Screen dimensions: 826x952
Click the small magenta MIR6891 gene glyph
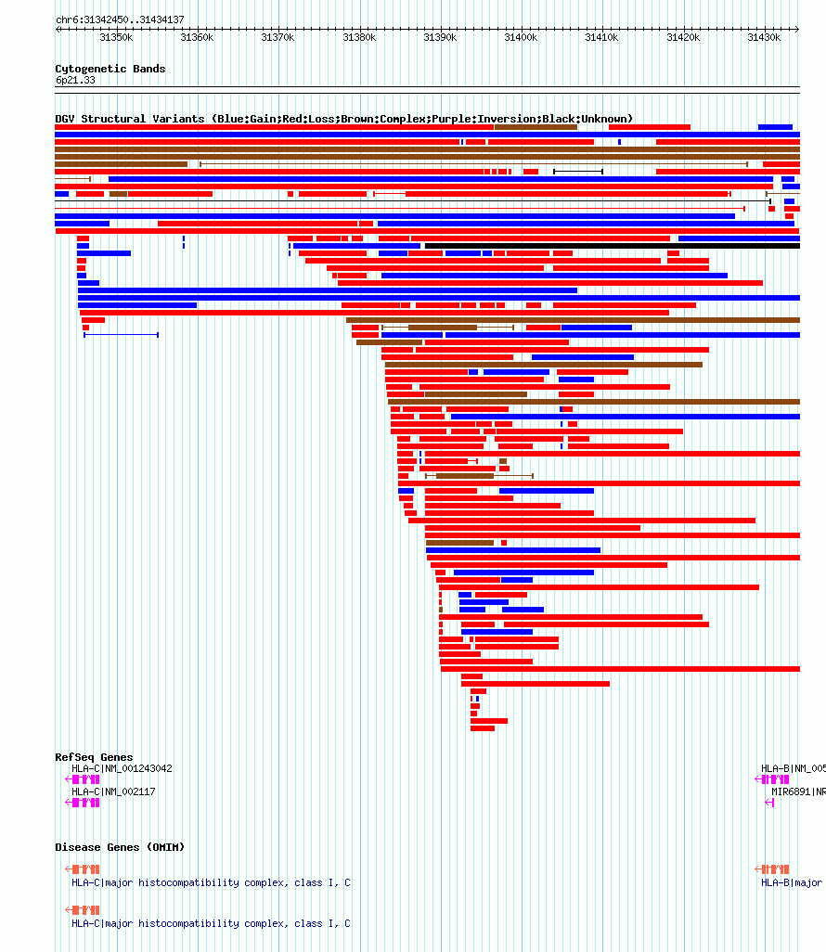pos(769,803)
